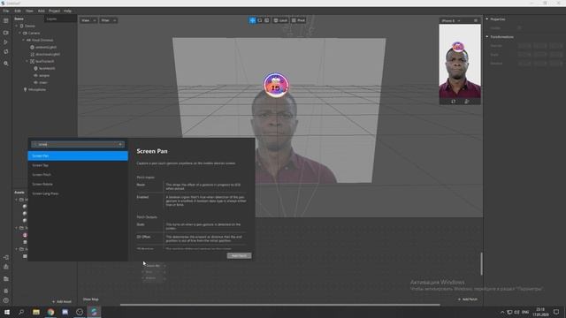Collapse the Focal Distance tree node
This screenshot has height=318, width=566.
(x=24, y=40)
